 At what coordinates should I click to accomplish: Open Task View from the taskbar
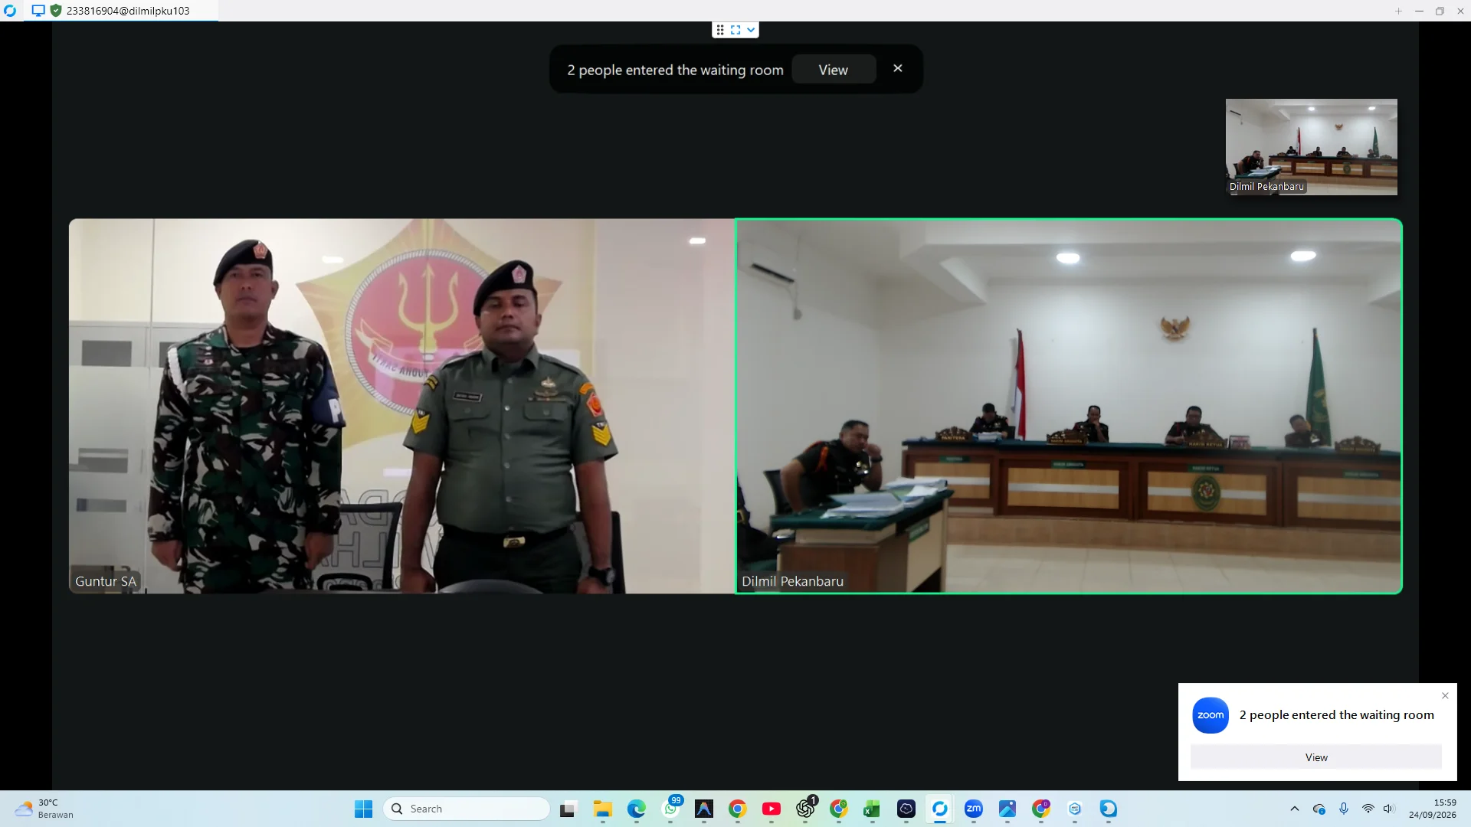pos(568,809)
